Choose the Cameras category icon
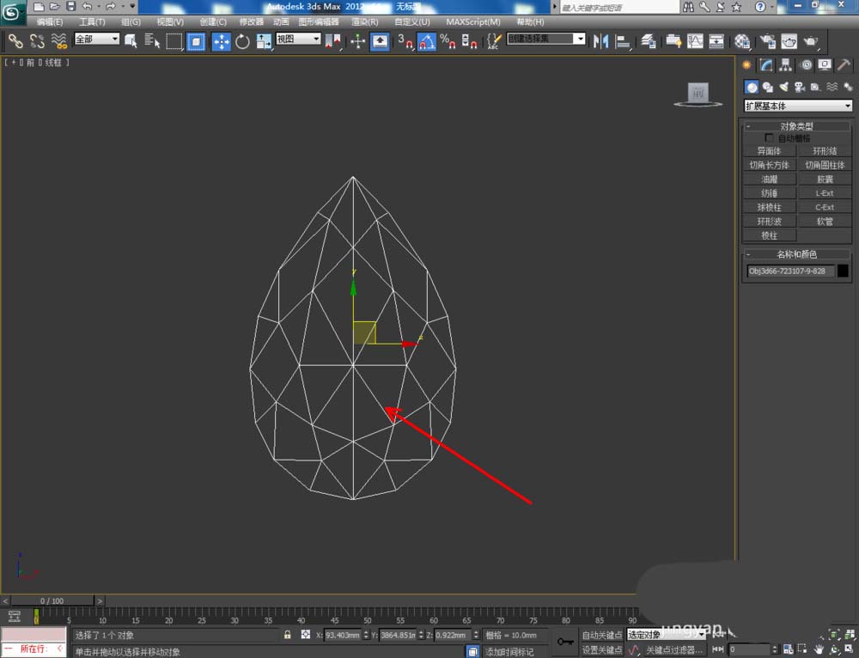This screenshot has height=658, width=859. tap(799, 87)
